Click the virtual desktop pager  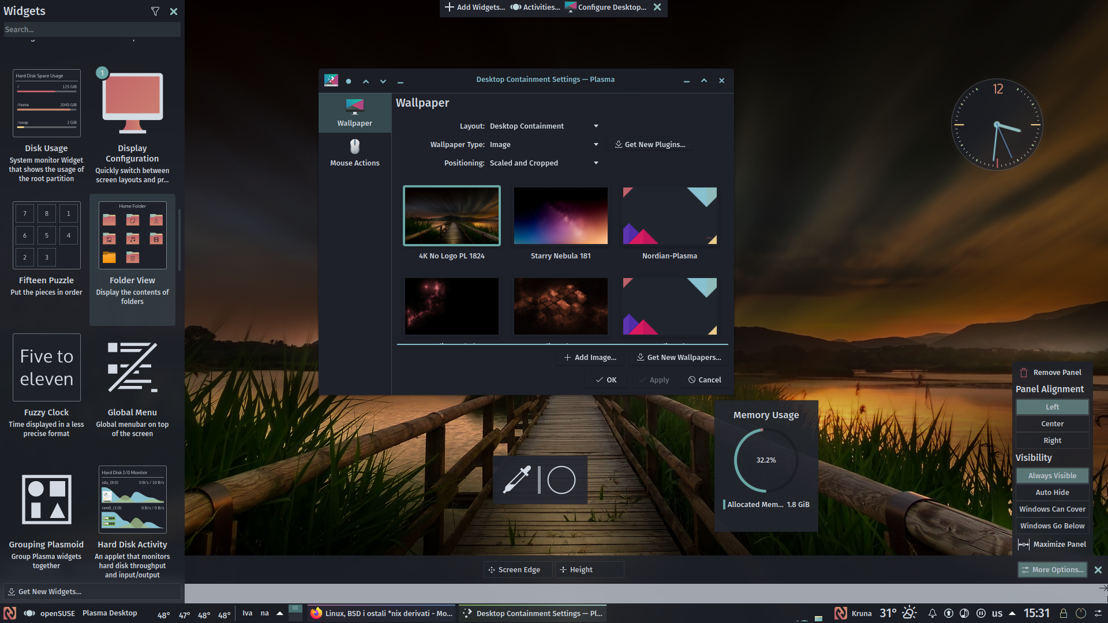(295, 613)
